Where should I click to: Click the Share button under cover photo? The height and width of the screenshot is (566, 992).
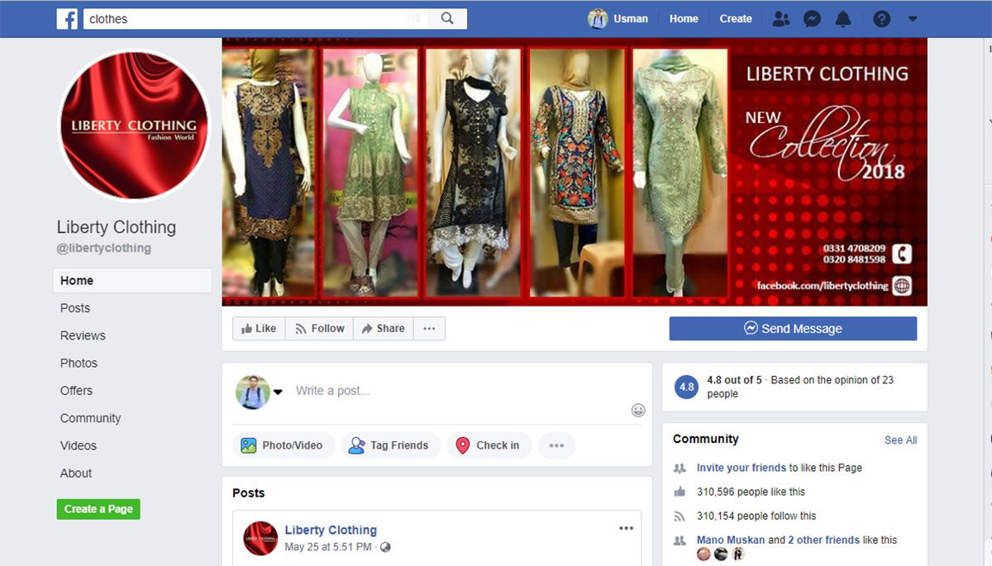pyautogui.click(x=383, y=328)
